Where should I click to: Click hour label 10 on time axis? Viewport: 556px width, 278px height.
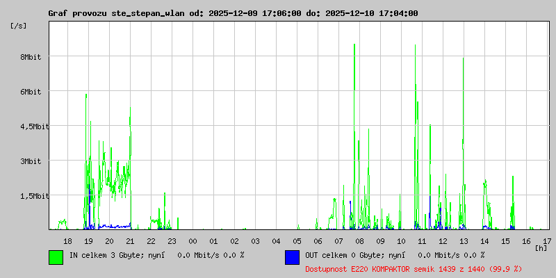click(x=402, y=241)
